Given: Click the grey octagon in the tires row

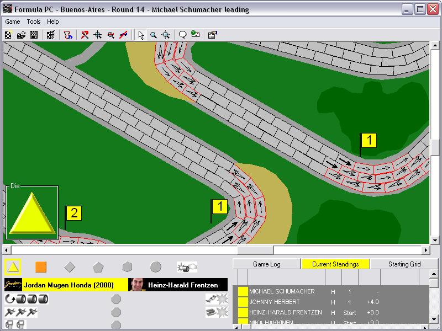Looking at the screenshot, I should click(116, 299).
